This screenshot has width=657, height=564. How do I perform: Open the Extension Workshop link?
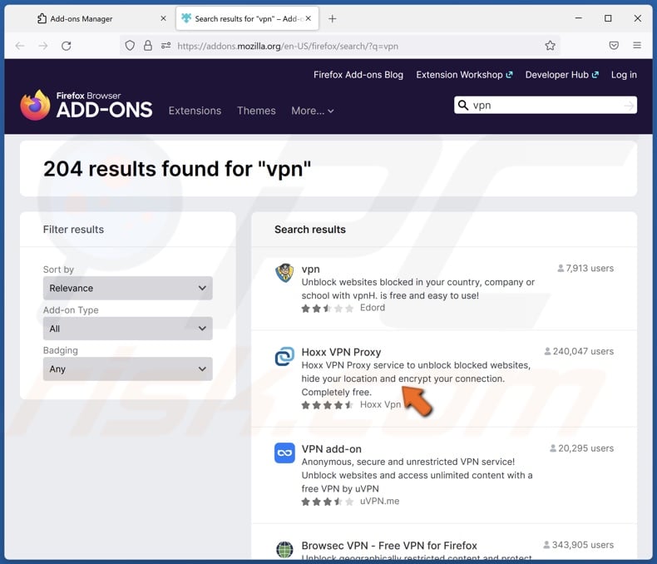[x=464, y=75]
